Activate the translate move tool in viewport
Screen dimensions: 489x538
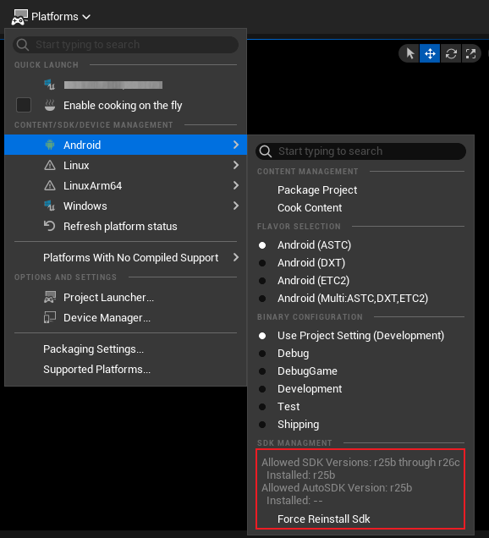coord(430,53)
